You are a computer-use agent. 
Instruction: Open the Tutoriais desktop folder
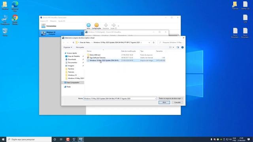(x=235, y=5)
